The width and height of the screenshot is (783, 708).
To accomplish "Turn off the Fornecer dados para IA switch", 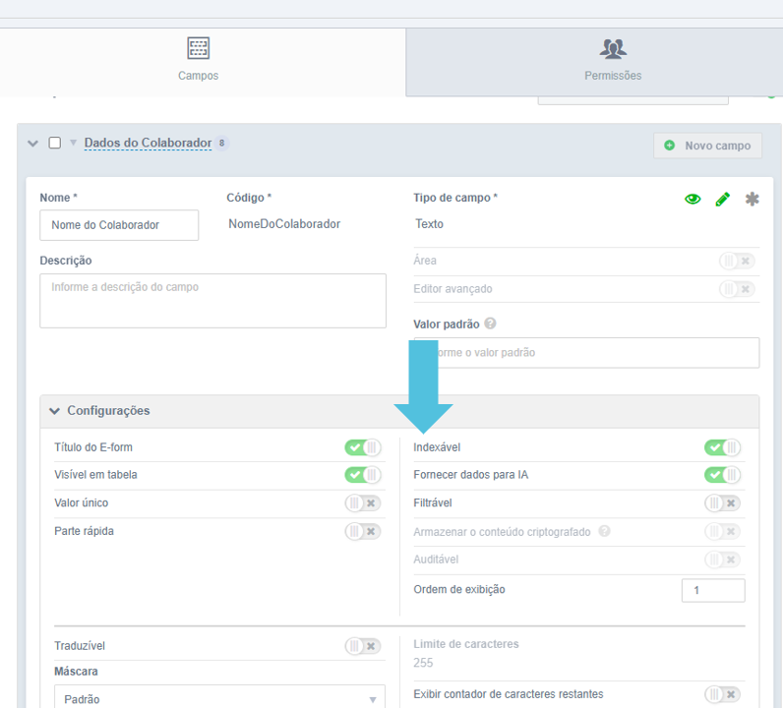I will tap(722, 475).
